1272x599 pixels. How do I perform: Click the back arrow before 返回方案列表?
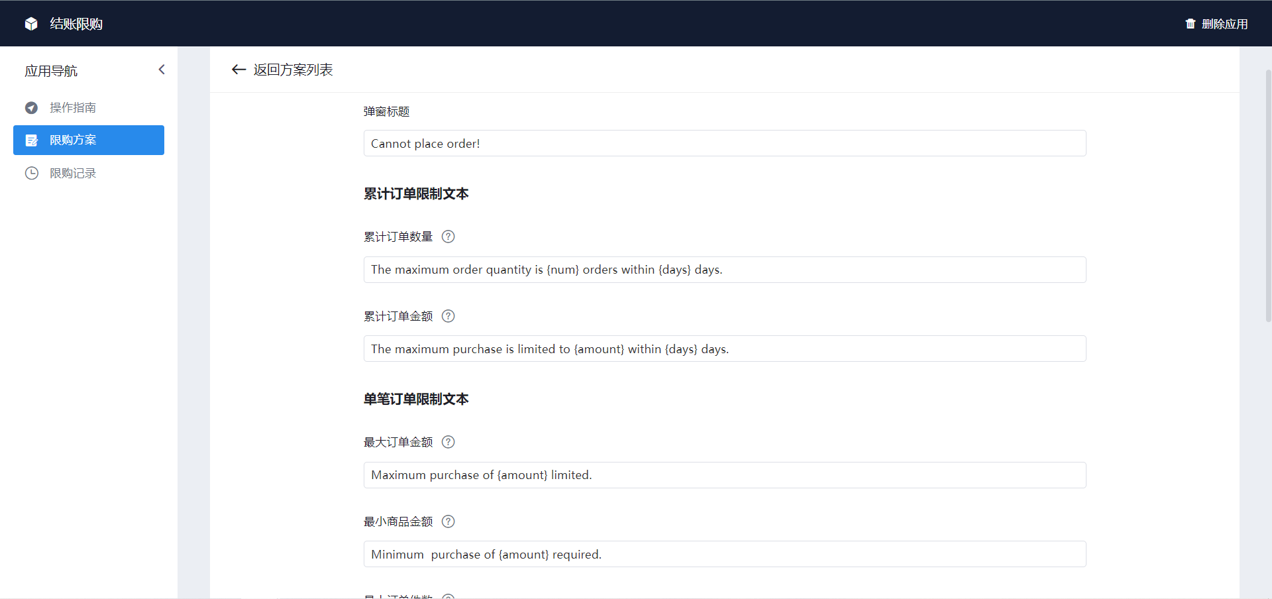[x=238, y=70]
